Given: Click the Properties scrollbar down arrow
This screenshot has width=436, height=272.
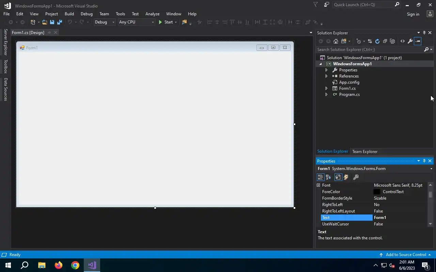Looking at the screenshot, I should pyautogui.click(x=430, y=224).
